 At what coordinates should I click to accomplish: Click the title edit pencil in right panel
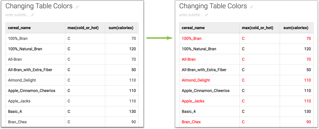(251, 7)
